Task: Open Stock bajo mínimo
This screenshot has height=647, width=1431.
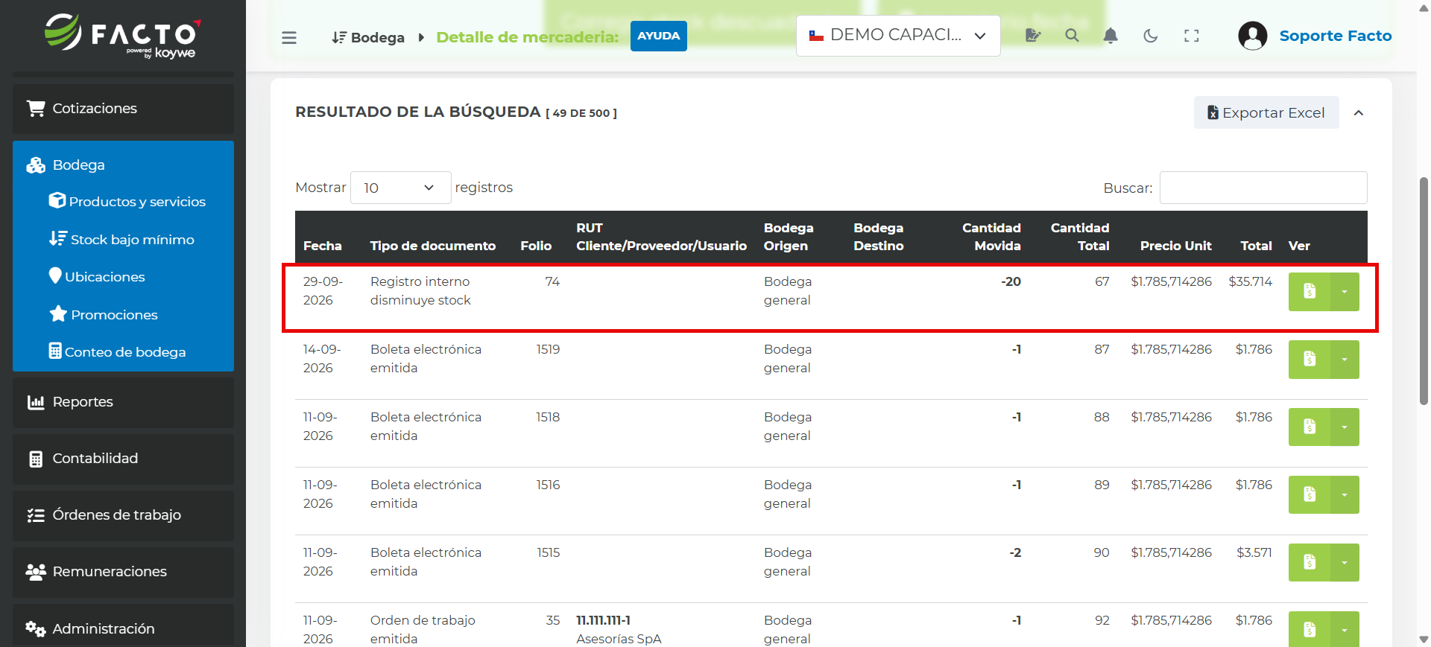Action: pos(122,240)
